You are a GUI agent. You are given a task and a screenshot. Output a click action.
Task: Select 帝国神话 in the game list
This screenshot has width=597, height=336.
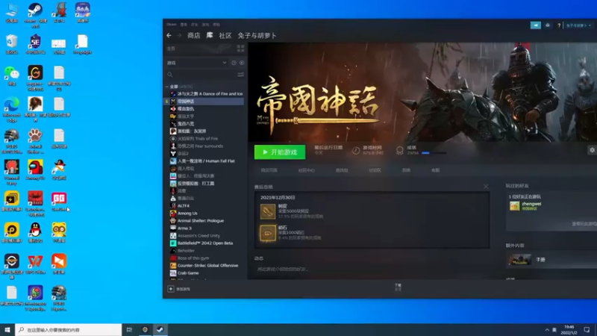click(204, 102)
